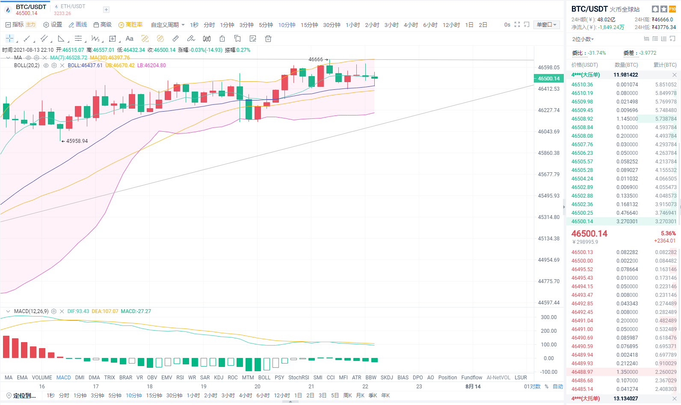Open BOLL indicator settings gear
The width and height of the screenshot is (681, 405).
click(54, 65)
